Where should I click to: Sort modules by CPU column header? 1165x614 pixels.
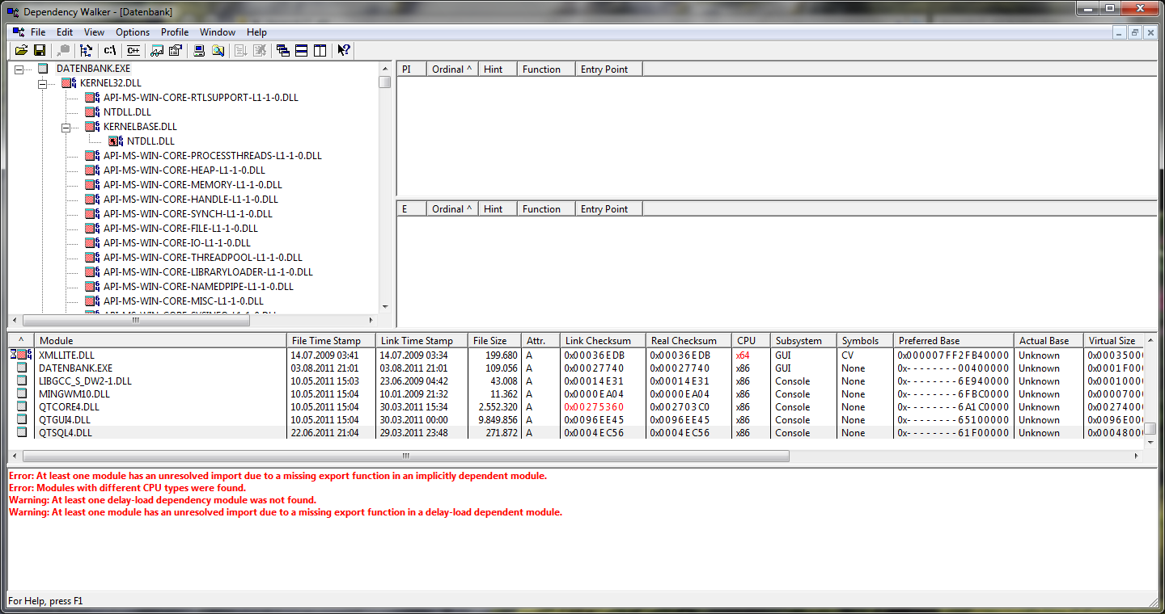(746, 341)
